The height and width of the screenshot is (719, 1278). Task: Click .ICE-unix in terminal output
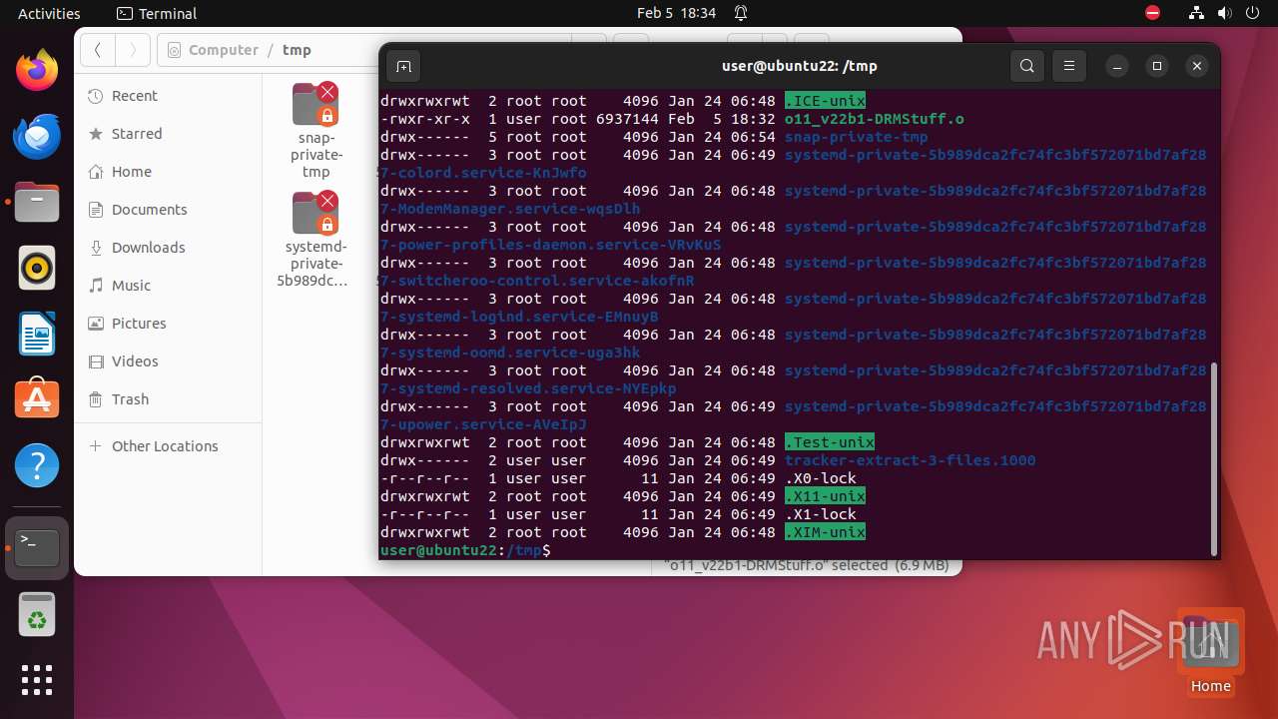tap(825, 101)
